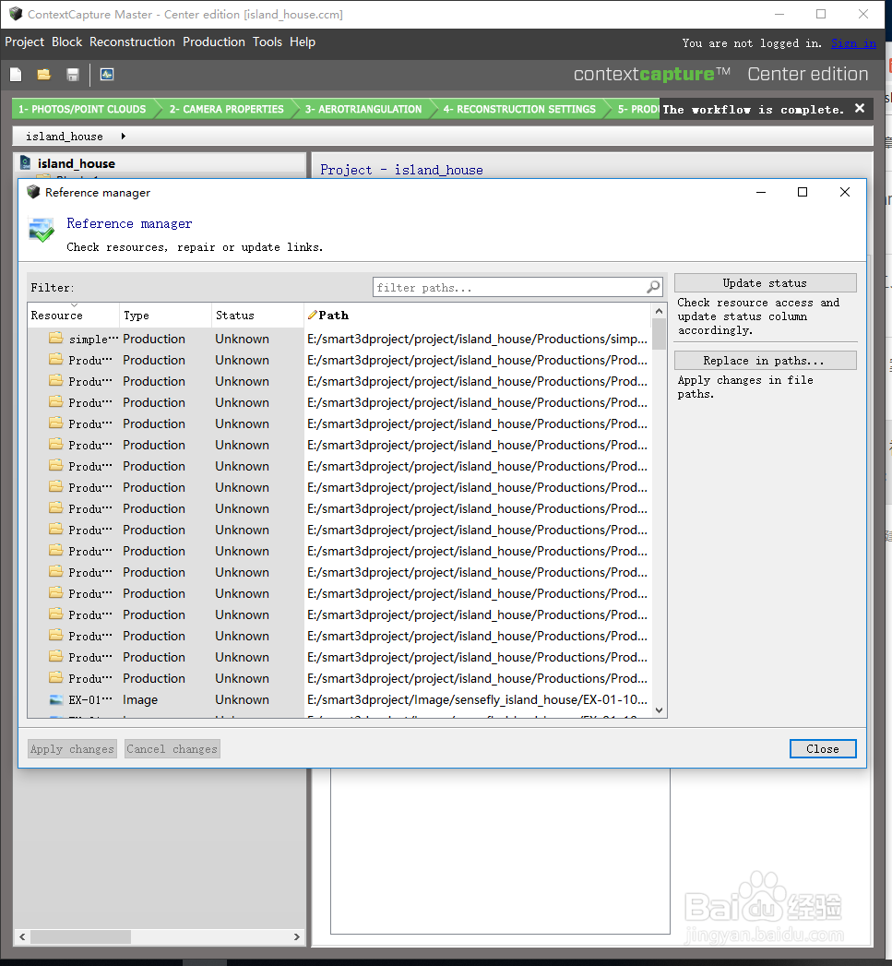
Task: Click the Open project folder icon
Action: [43, 75]
